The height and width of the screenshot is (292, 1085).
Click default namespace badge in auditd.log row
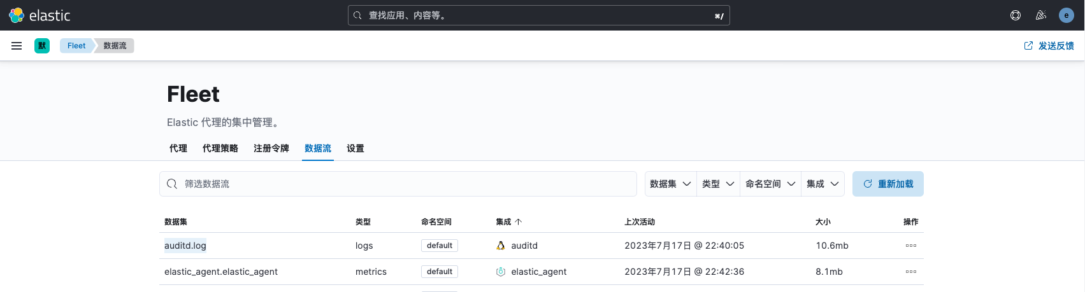click(440, 246)
